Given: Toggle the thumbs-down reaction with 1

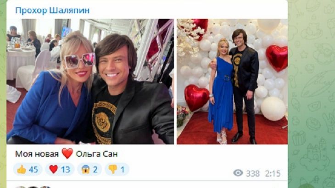Looking at the screenshot, I should click(x=117, y=170).
